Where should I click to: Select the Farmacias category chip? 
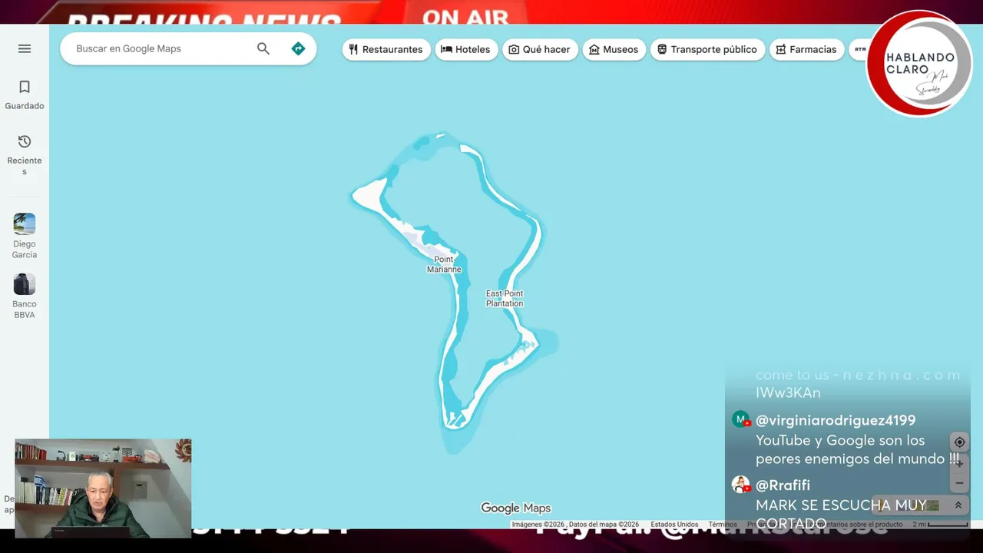[806, 49]
